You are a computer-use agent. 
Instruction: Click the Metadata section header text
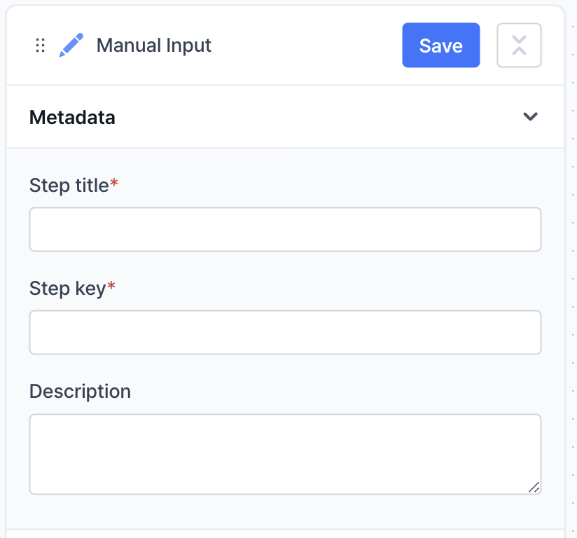pos(72,118)
